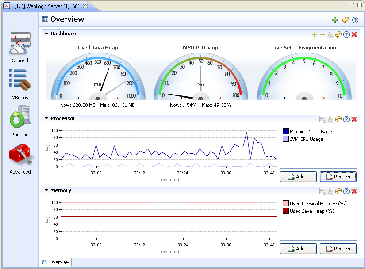Click the refresh arrows icon in Dashboard toolbar

click(338, 34)
